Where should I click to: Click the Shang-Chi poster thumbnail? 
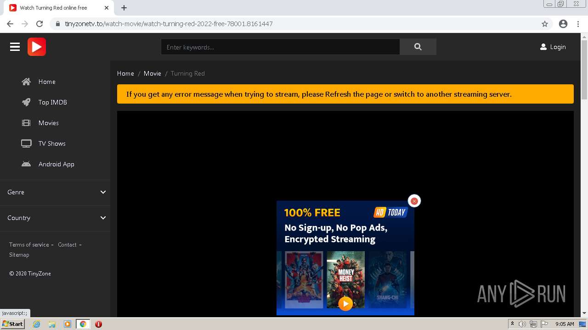(387, 280)
